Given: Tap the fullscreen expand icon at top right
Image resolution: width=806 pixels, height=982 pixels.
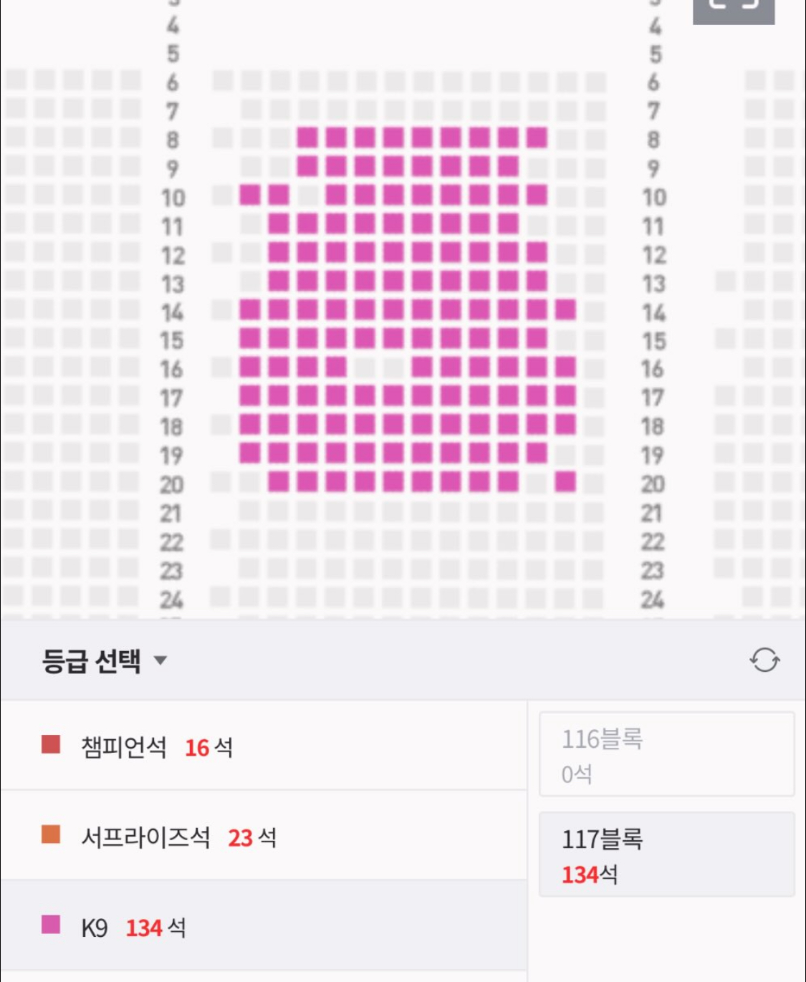Looking at the screenshot, I should (734, 9).
